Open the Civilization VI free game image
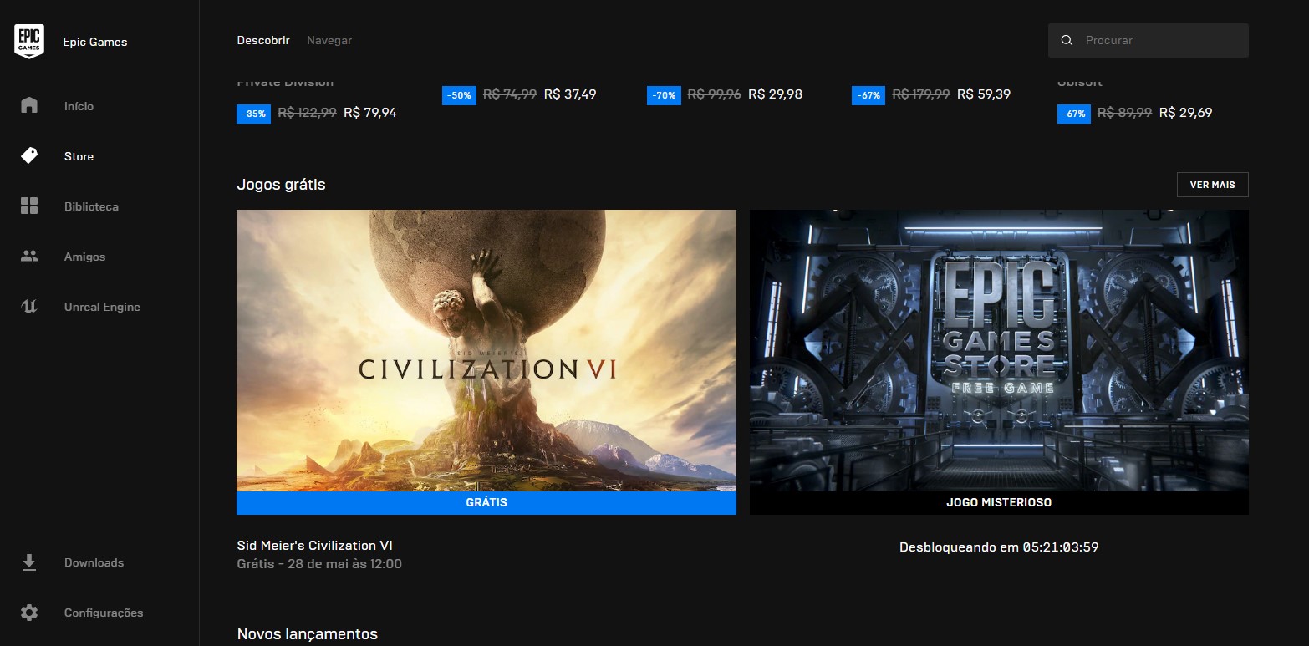 pyautogui.click(x=486, y=350)
